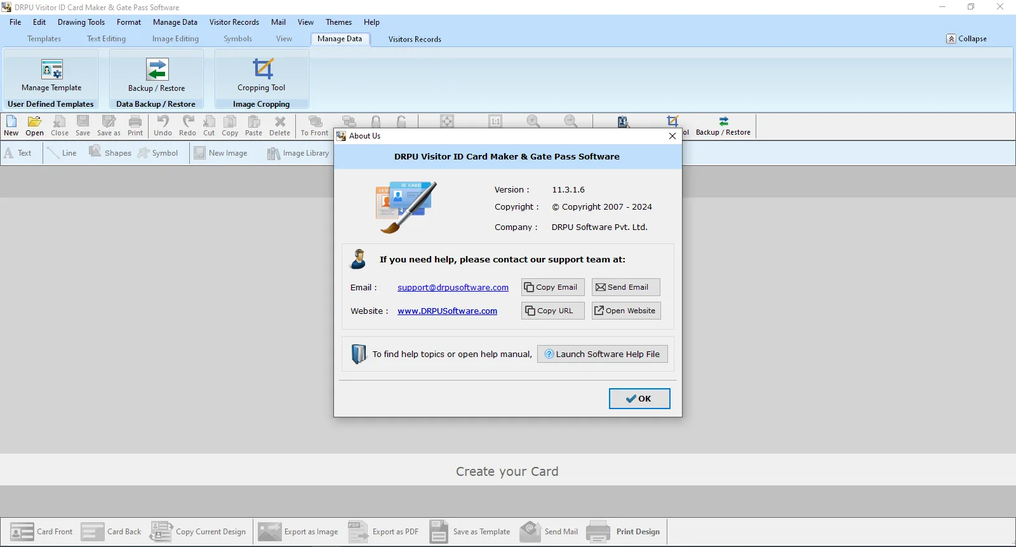This screenshot has height=547, width=1016.
Task: Switch to the Templates ribbon tab
Action: [x=44, y=39]
